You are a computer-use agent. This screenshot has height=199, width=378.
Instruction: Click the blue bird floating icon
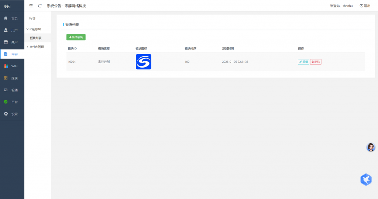point(366,179)
